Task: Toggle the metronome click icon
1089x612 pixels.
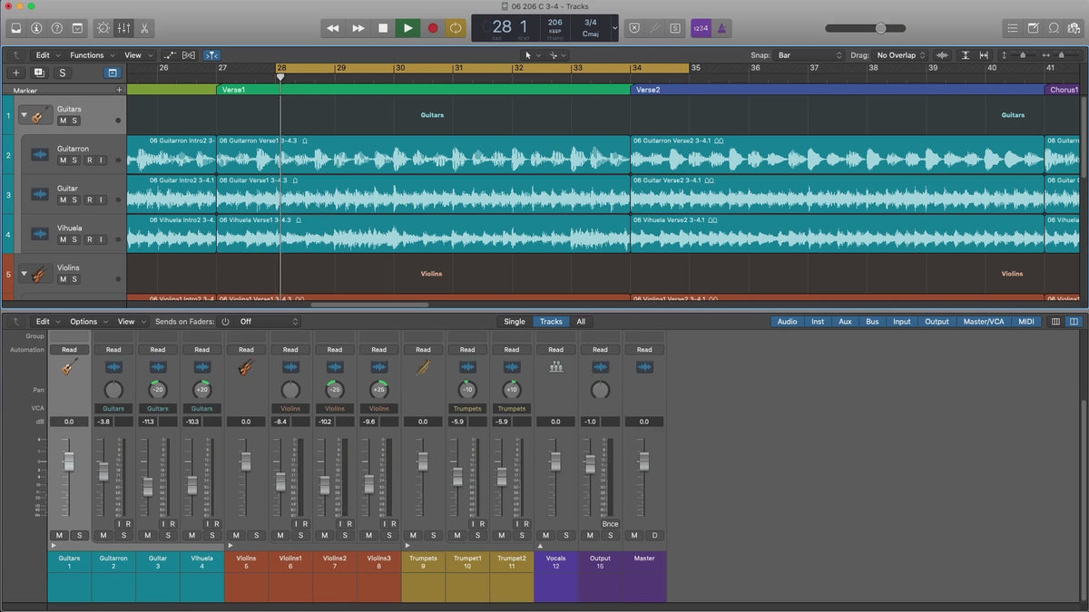Action: click(x=721, y=28)
